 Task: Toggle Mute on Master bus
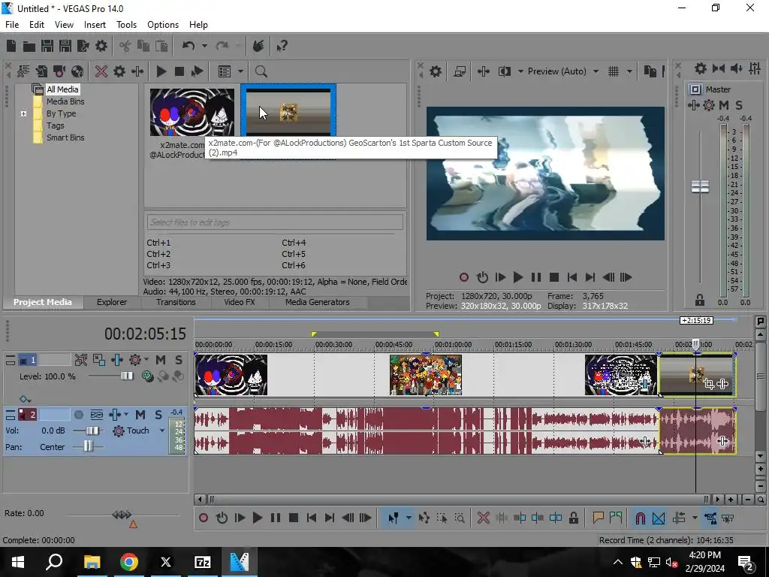(x=724, y=105)
